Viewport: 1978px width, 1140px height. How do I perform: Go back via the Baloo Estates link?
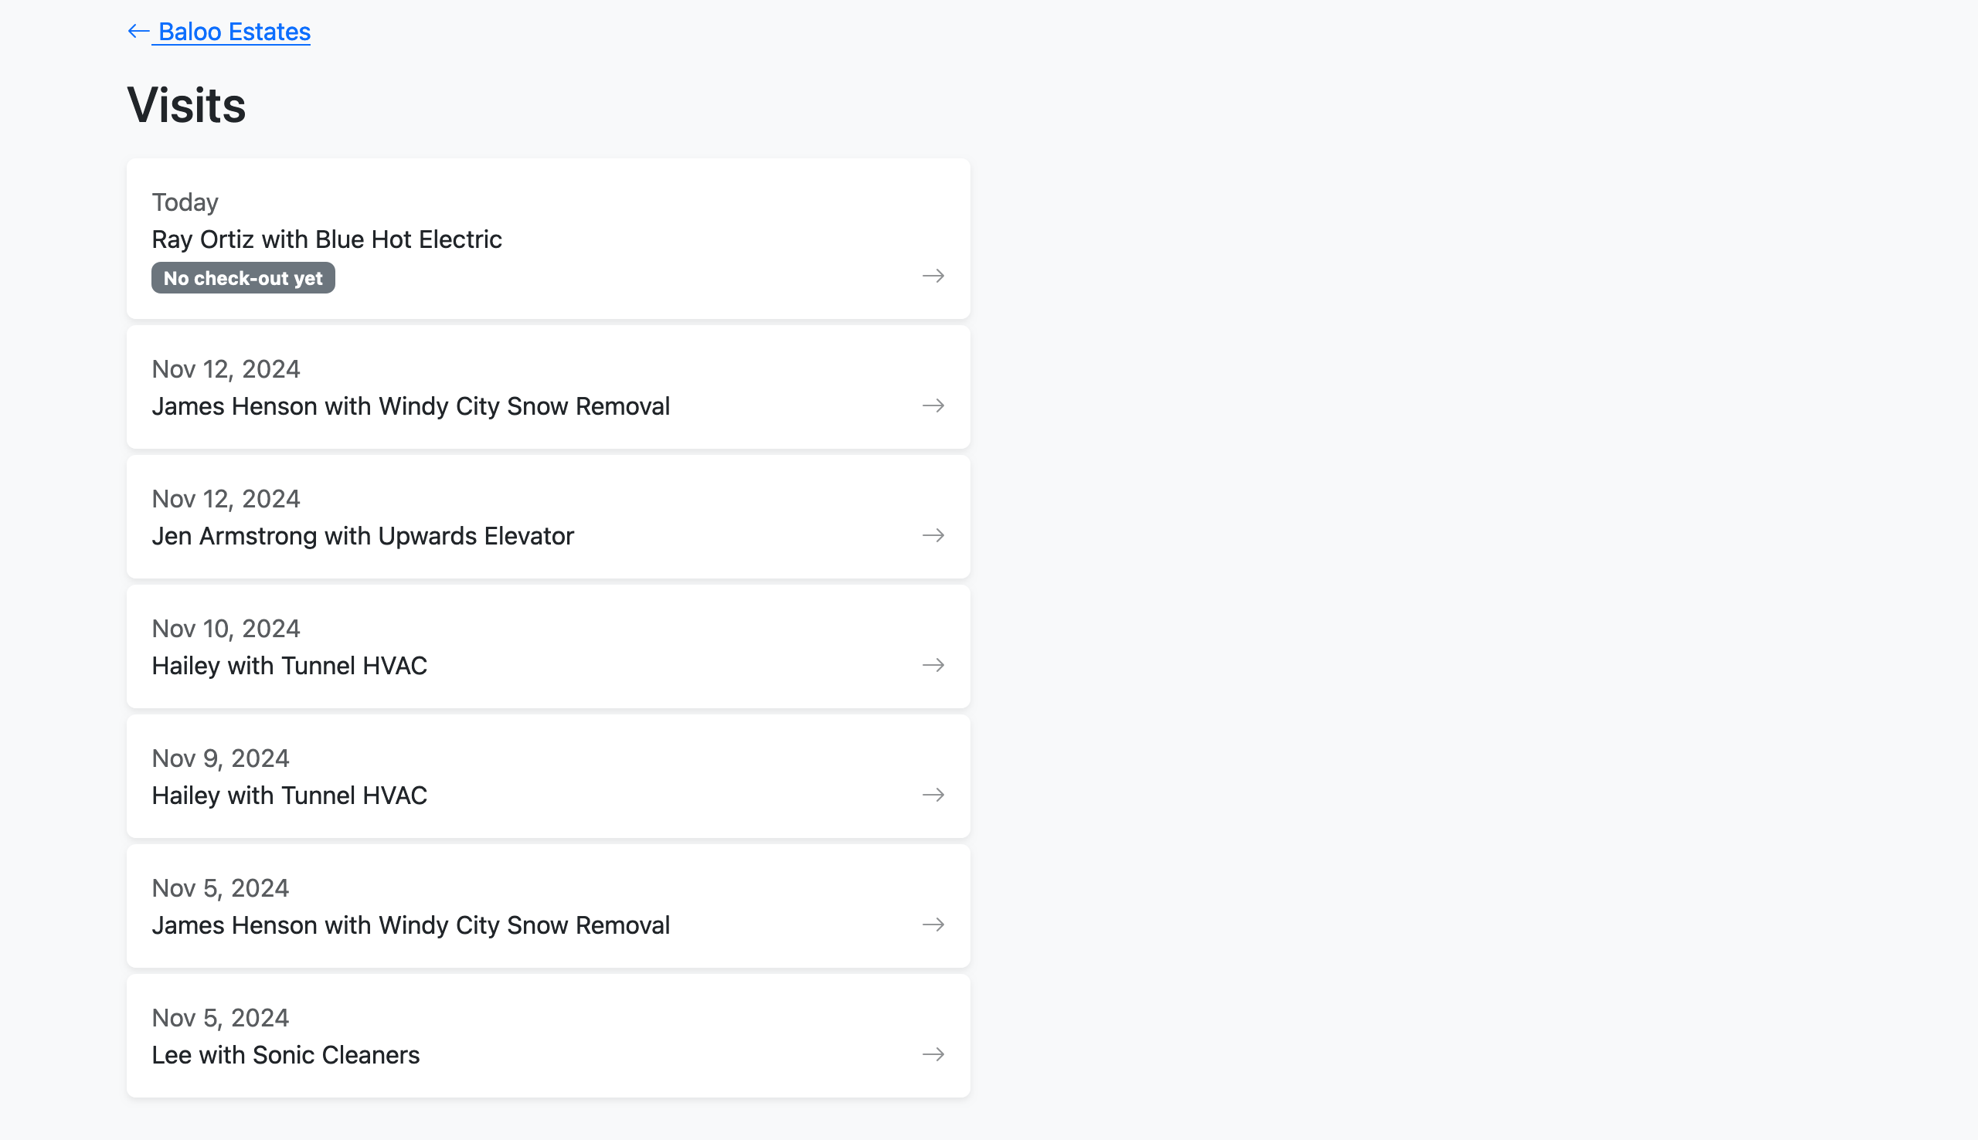(x=233, y=32)
